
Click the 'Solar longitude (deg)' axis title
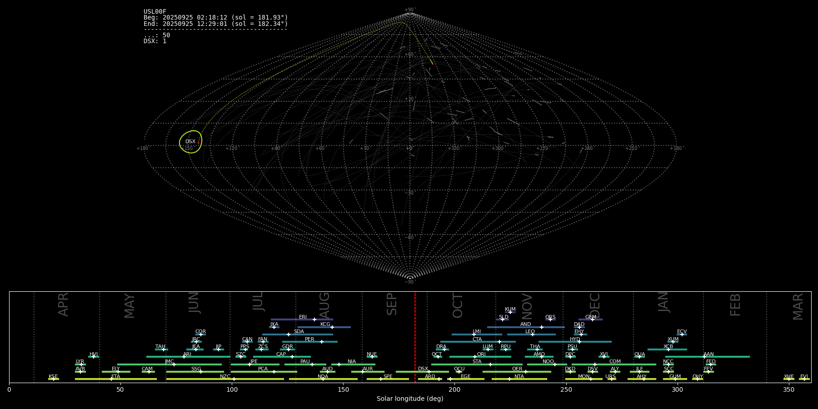(x=410, y=399)
